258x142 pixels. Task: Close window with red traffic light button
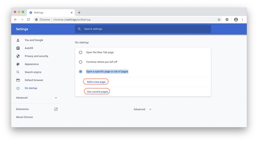point(15,12)
